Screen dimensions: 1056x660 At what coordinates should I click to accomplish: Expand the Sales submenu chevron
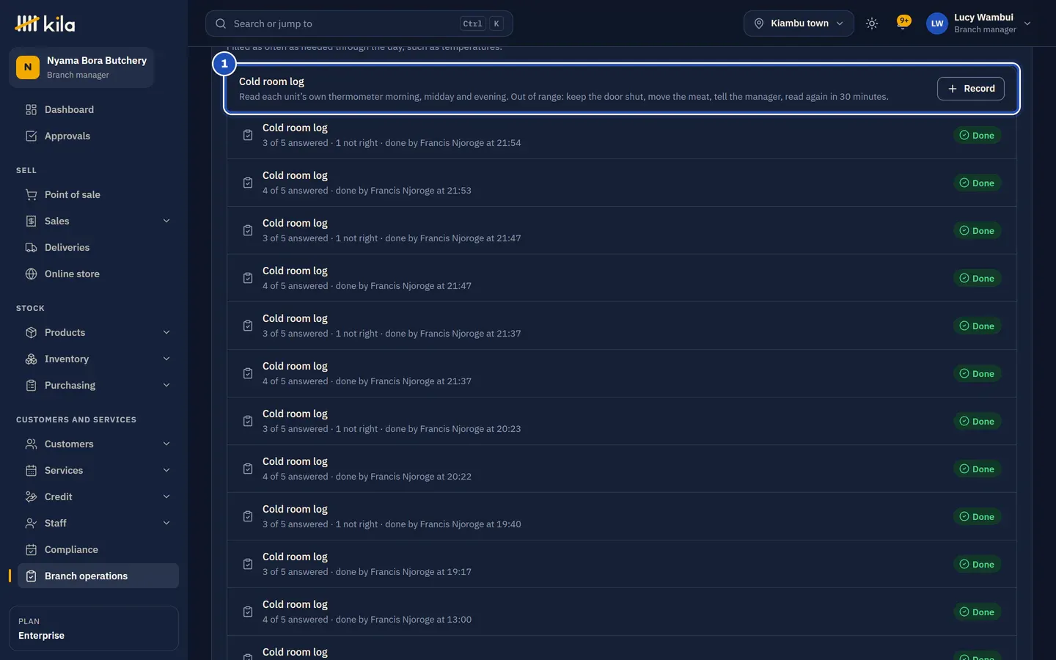click(166, 221)
